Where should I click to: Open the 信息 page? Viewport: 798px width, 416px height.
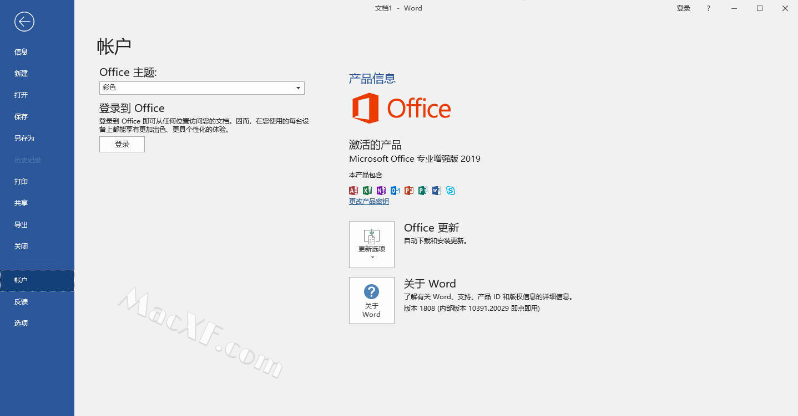37,52
